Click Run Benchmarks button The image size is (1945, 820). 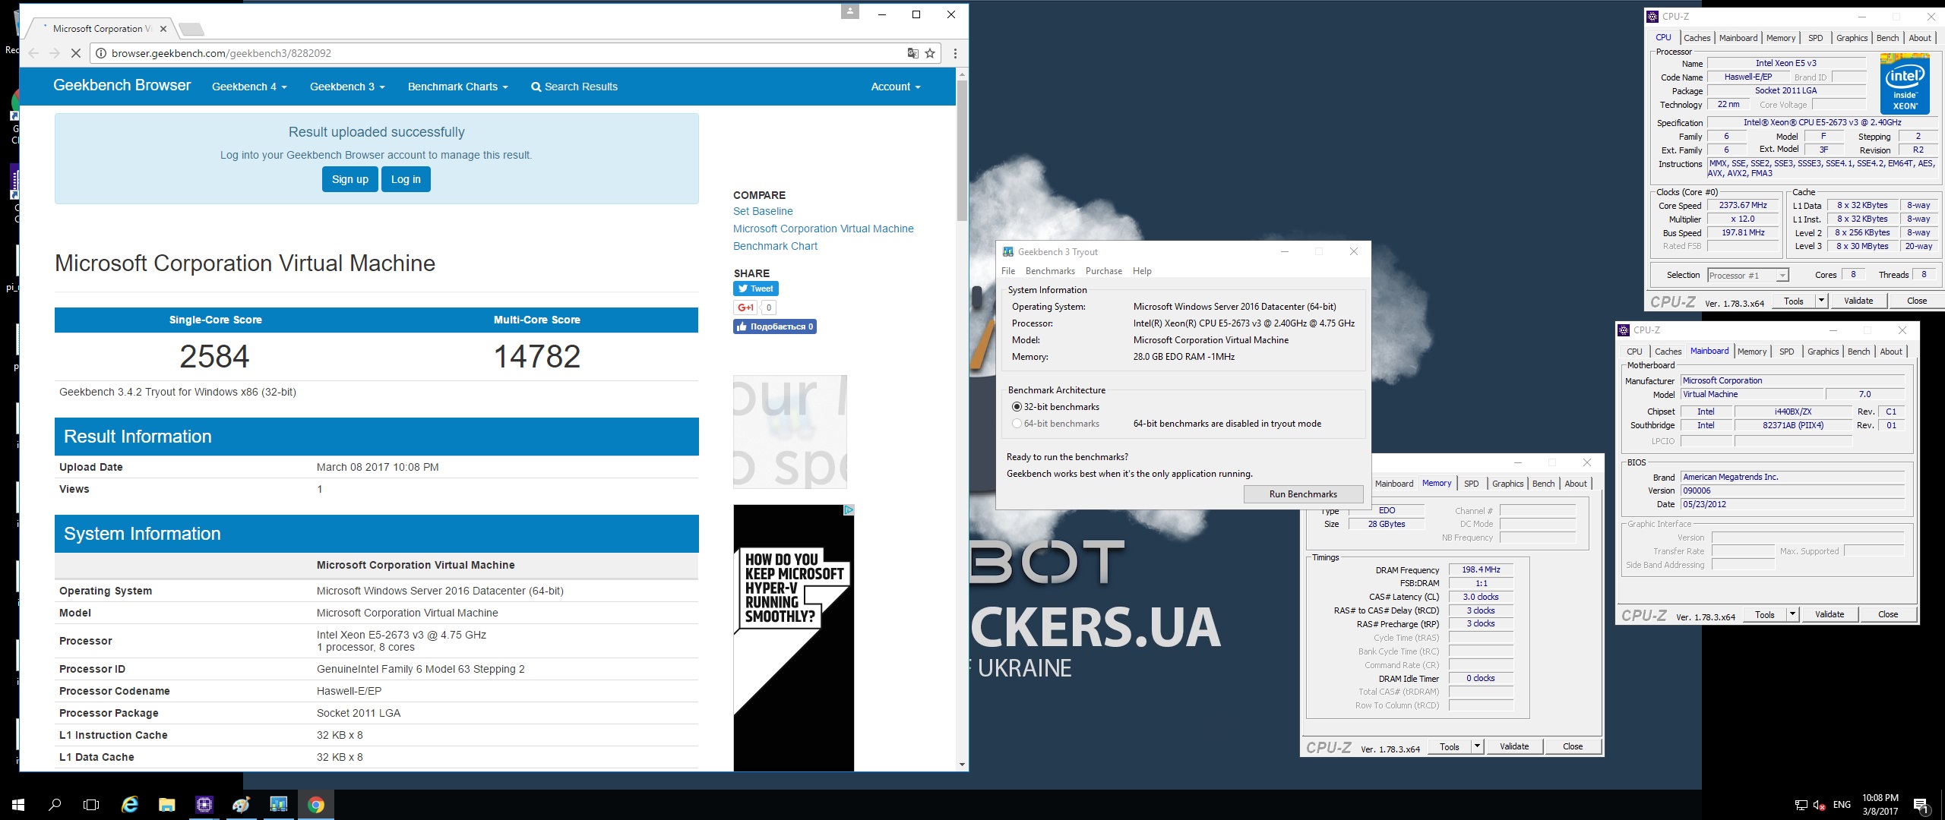[1303, 494]
